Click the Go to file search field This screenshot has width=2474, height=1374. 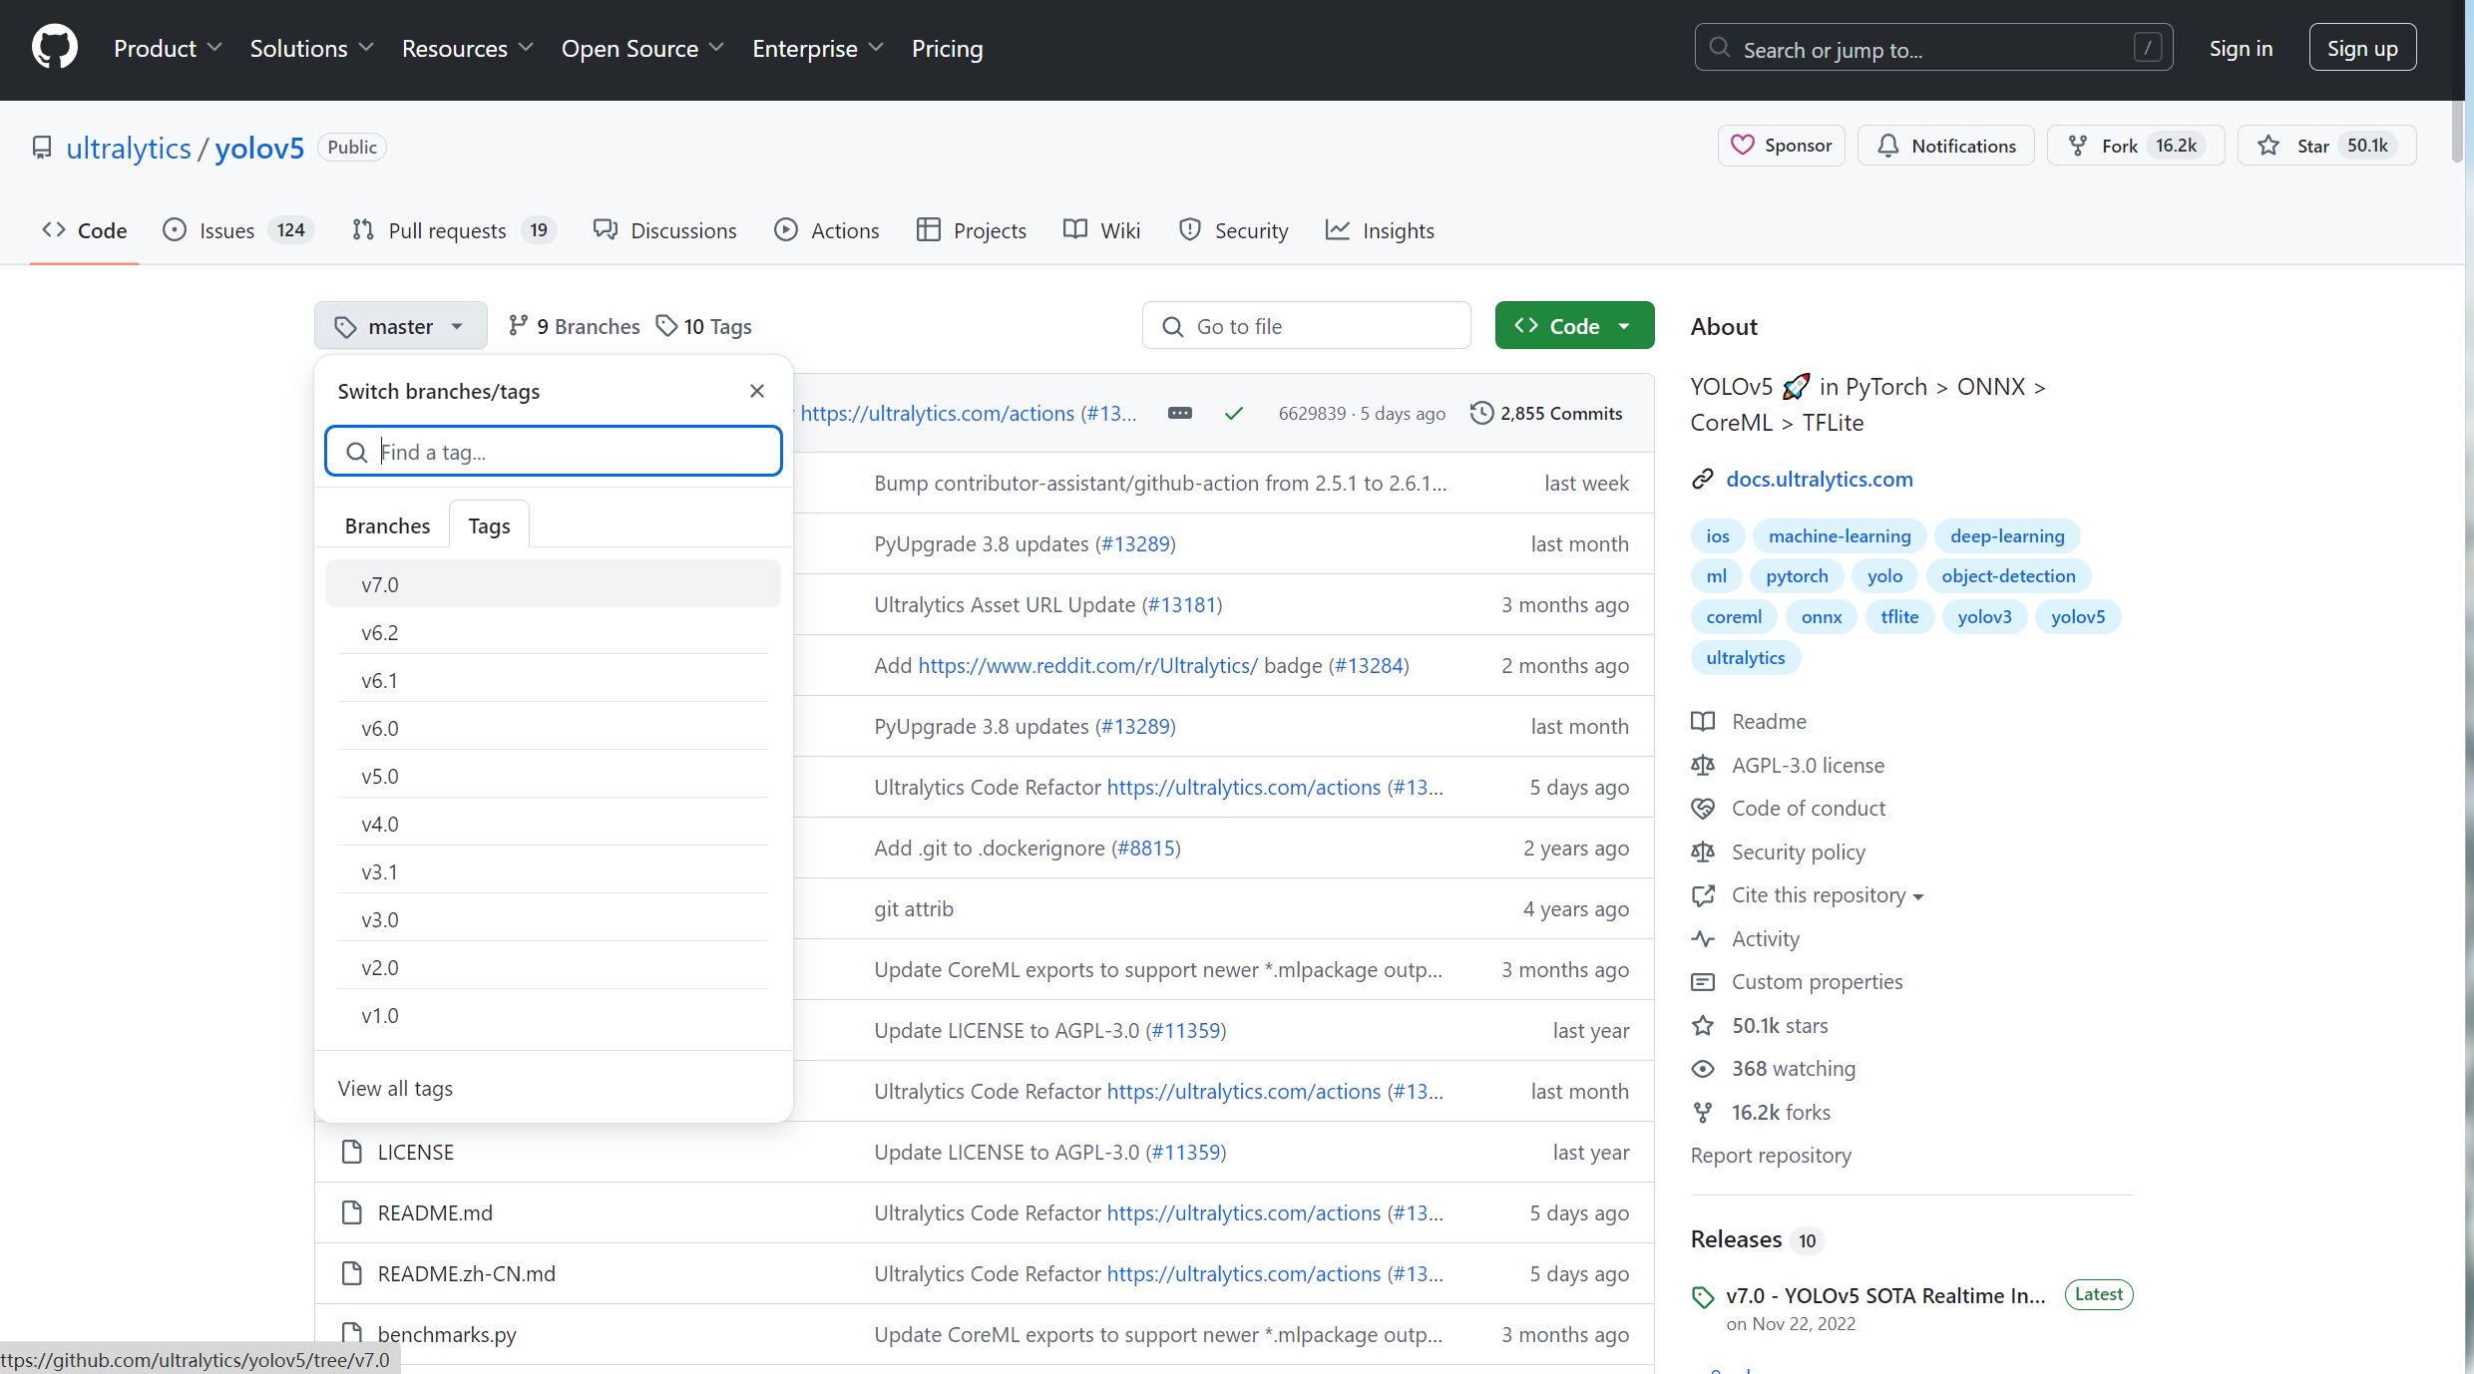pyautogui.click(x=1306, y=325)
